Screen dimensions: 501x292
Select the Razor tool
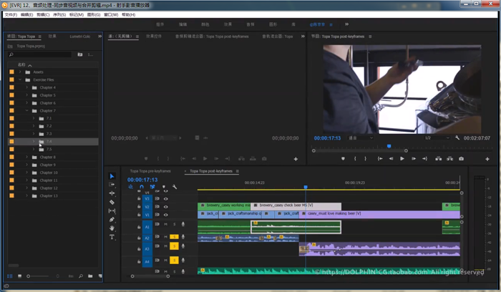(112, 202)
